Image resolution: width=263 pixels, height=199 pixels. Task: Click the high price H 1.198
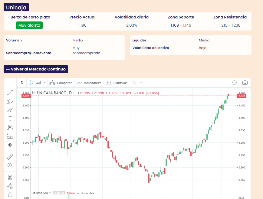point(98,93)
